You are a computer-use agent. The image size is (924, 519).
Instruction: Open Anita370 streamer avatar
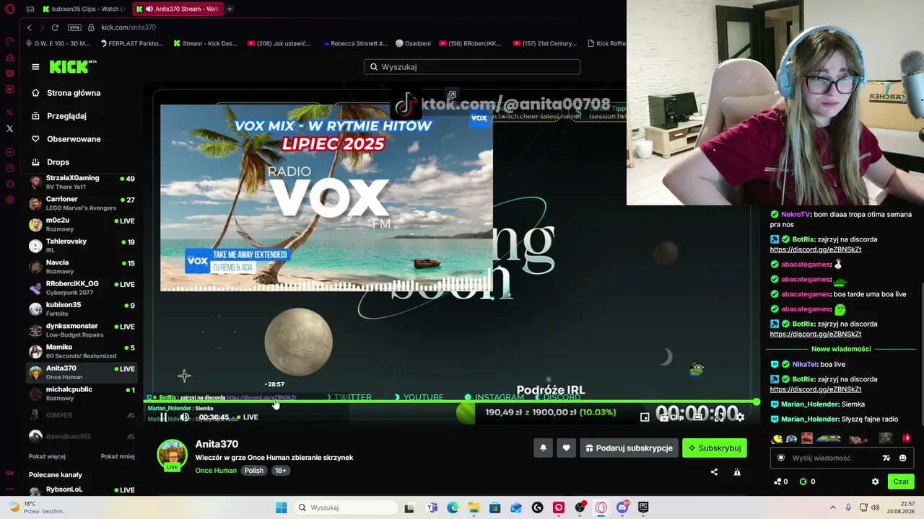click(x=173, y=455)
